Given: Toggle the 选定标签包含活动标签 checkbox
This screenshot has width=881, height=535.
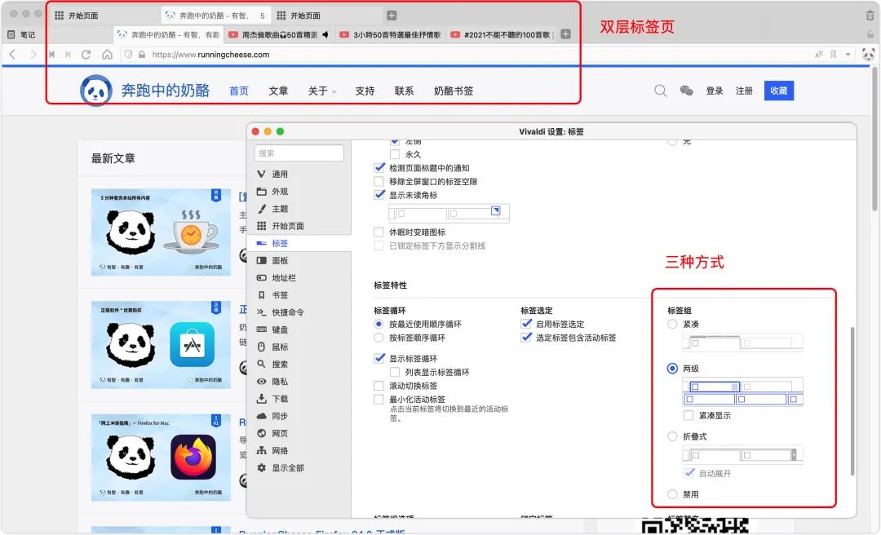Looking at the screenshot, I should click(x=526, y=337).
